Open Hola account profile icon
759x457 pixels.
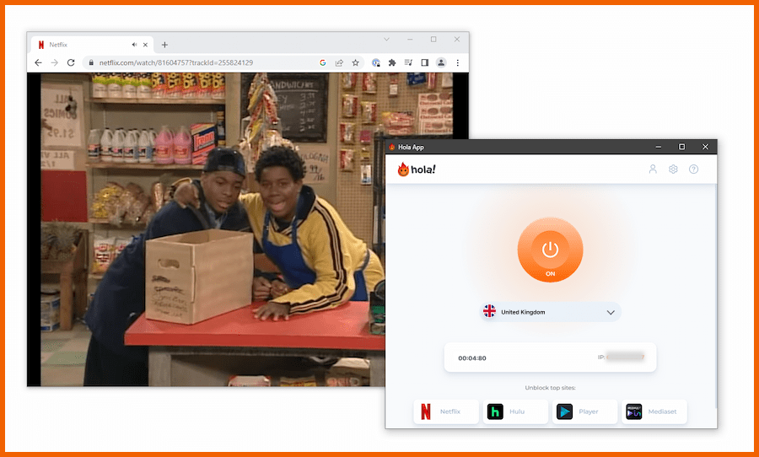[x=653, y=169]
